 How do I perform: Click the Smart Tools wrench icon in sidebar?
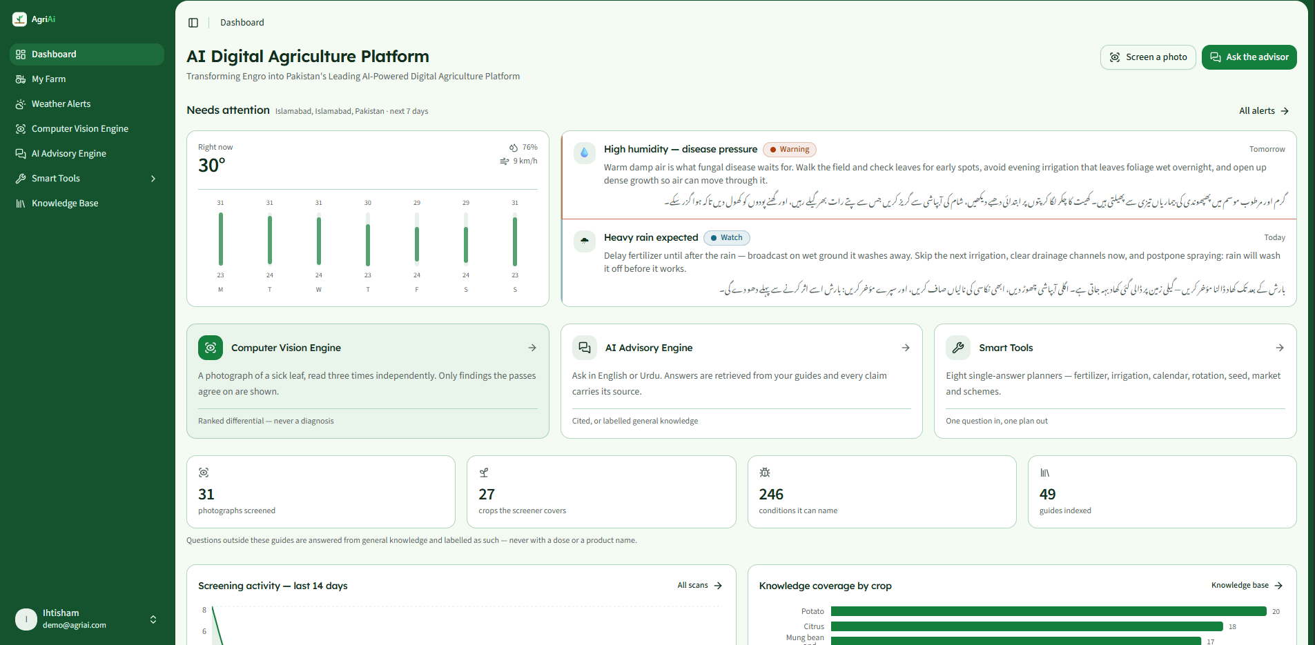21,179
